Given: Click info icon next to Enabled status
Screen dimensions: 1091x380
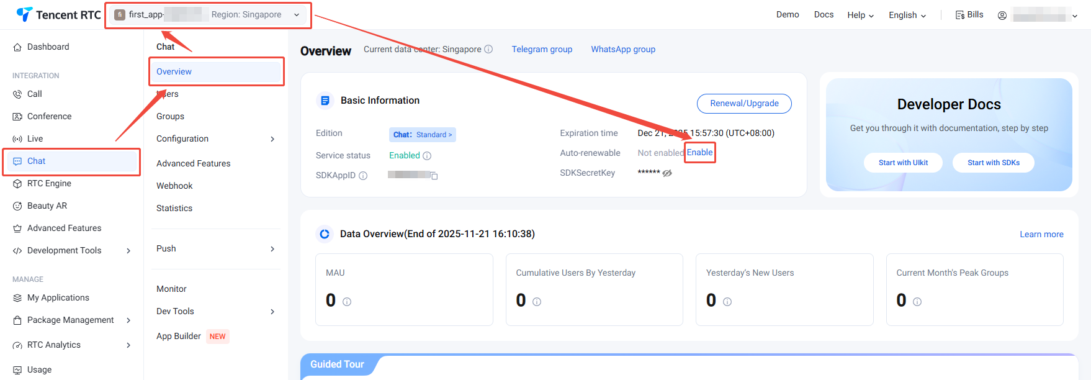Looking at the screenshot, I should 427,156.
